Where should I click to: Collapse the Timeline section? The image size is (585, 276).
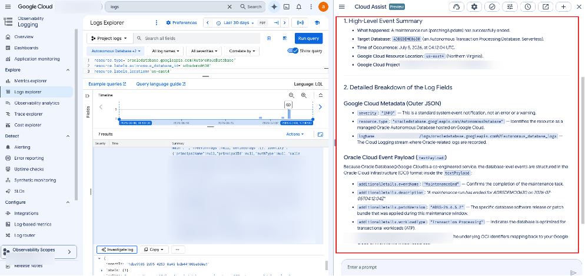321,95
